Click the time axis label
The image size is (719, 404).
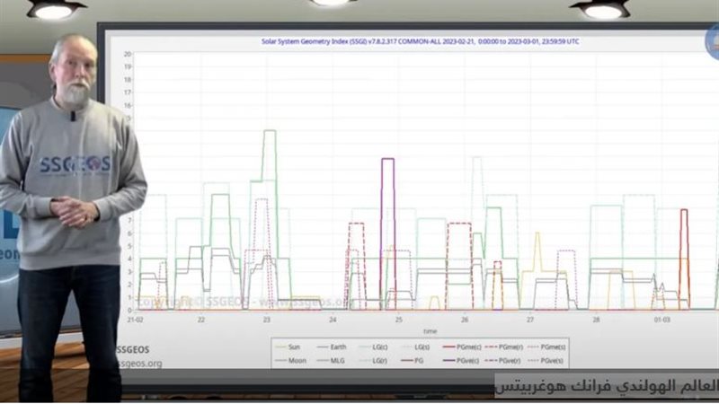coord(430,331)
